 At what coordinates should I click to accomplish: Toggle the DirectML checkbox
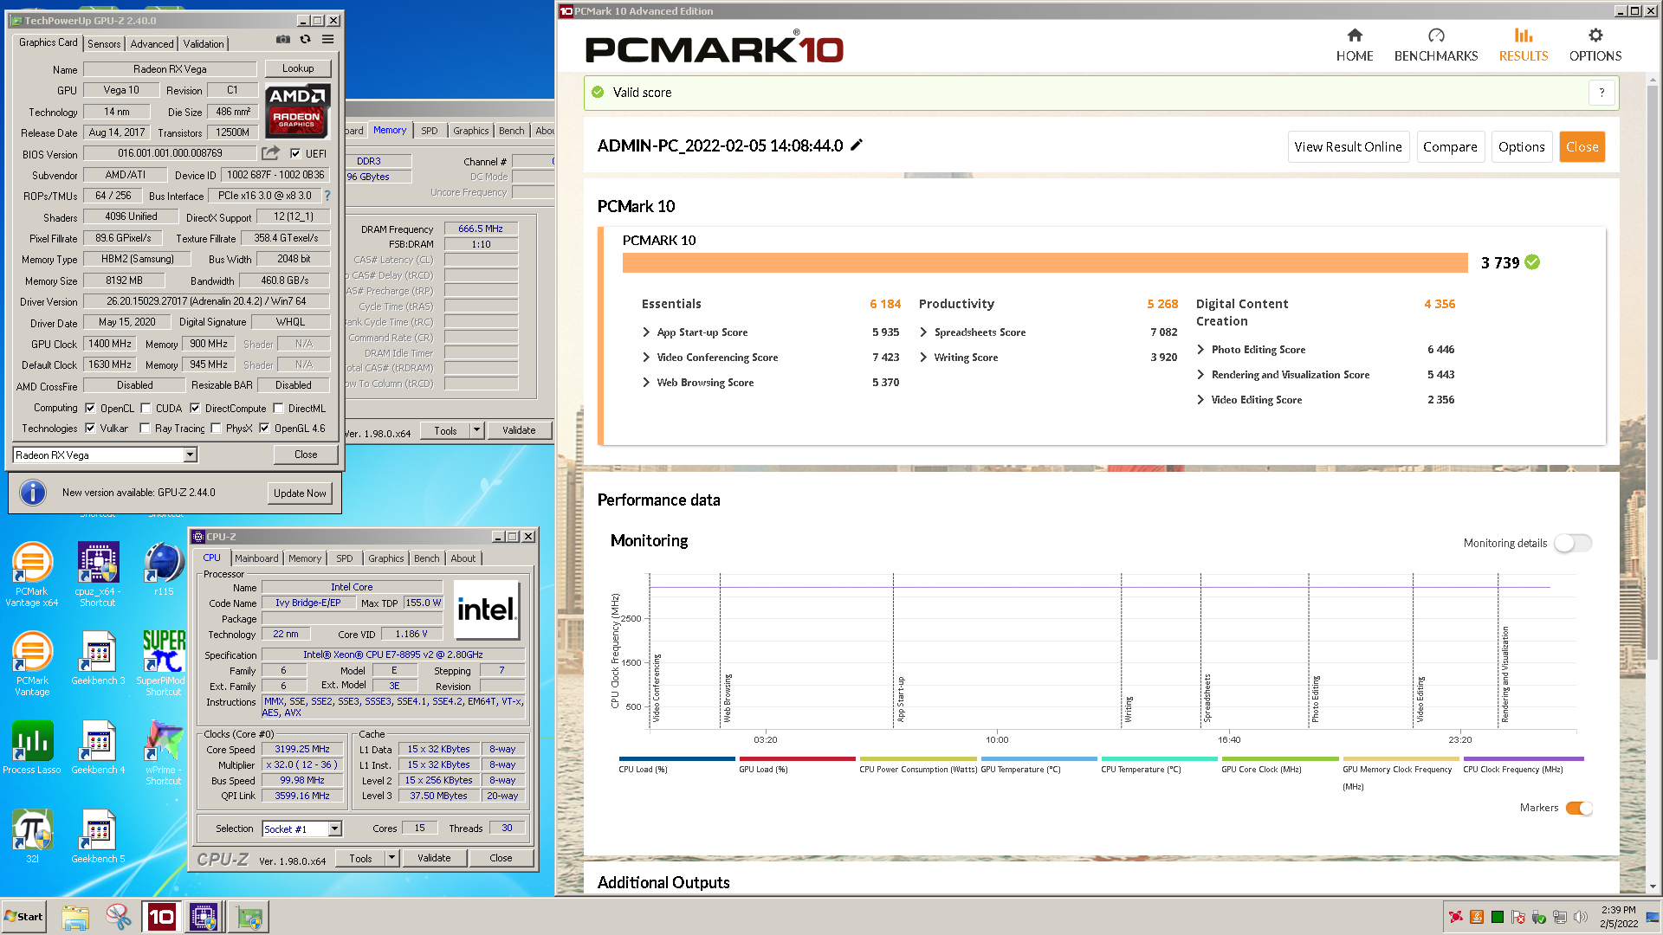tap(278, 408)
